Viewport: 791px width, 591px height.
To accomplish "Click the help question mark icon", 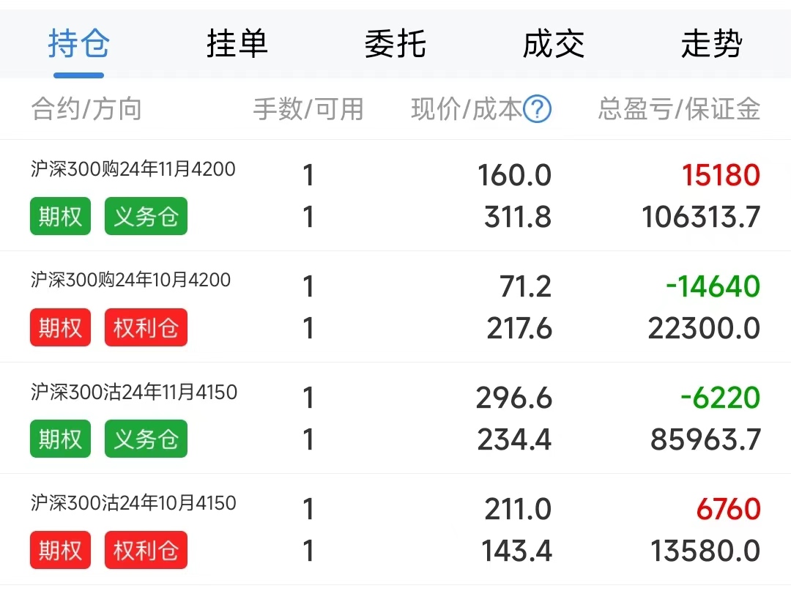I will click(538, 110).
